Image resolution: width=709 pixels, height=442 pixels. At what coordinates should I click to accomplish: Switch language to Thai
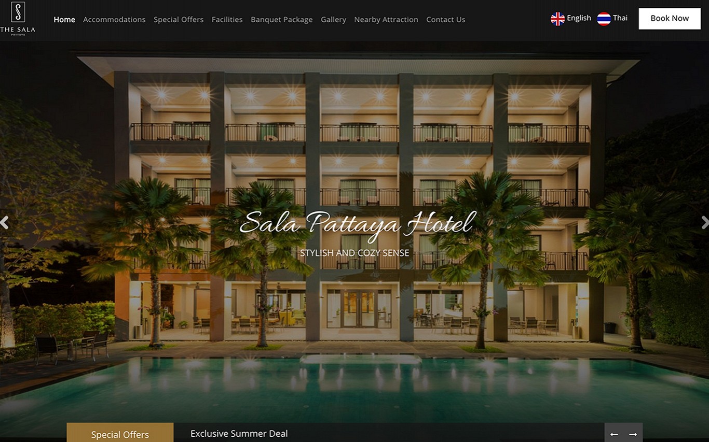(620, 18)
